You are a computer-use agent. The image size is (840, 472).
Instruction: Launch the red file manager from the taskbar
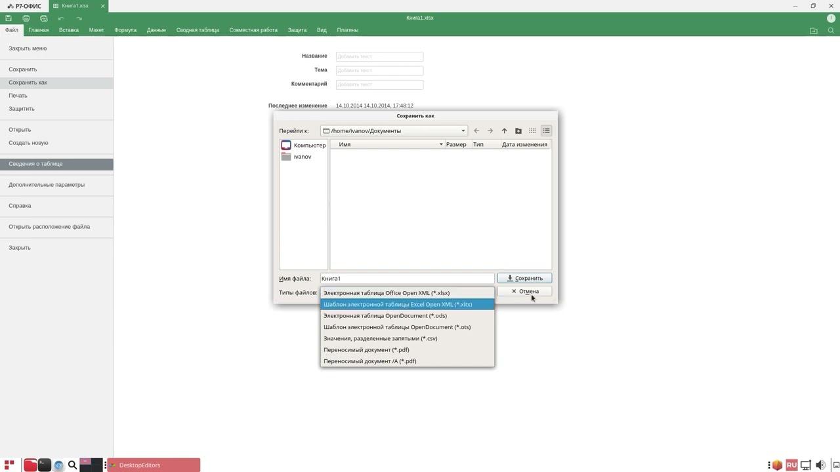[30, 465]
